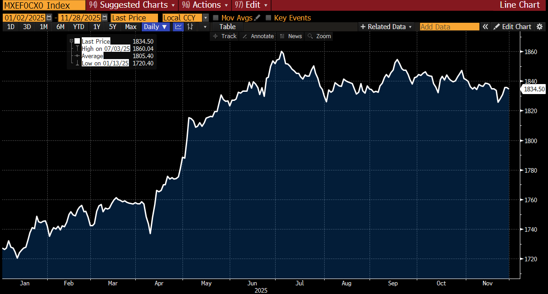Click the double-chevron collapse arrows
The width and height of the screenshot is (548, 294).
[485, 27]
